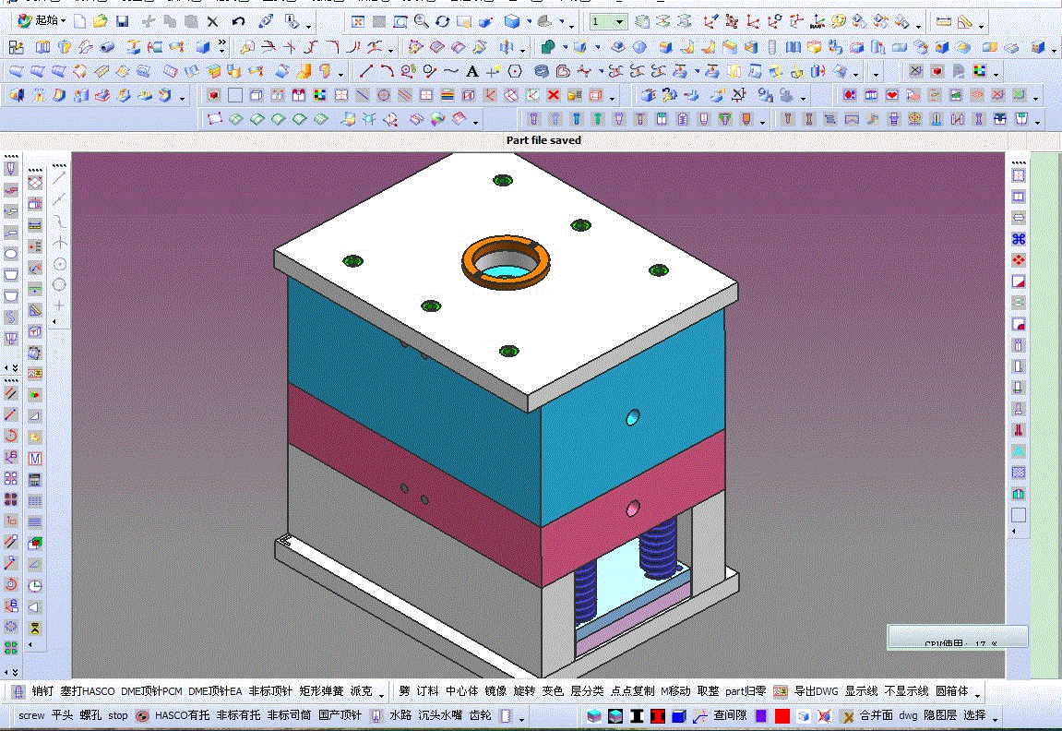Click the Delete X icon in top toolbar
The width and height of the screenshot is (1062, 731).
212,21
